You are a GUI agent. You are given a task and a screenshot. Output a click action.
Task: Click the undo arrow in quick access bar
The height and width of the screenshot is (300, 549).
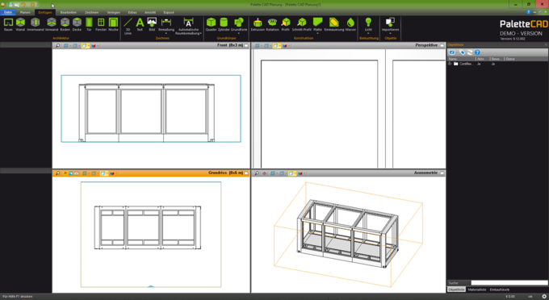click(x=23, y=5)
